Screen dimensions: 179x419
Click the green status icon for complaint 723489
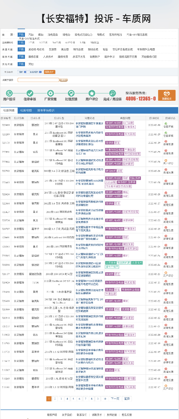pyautogui.click(x=166, y=124)
